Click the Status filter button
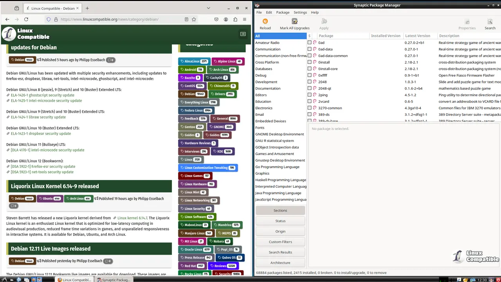The width and height of the screenshot is (501, 282). pos(280,221)
